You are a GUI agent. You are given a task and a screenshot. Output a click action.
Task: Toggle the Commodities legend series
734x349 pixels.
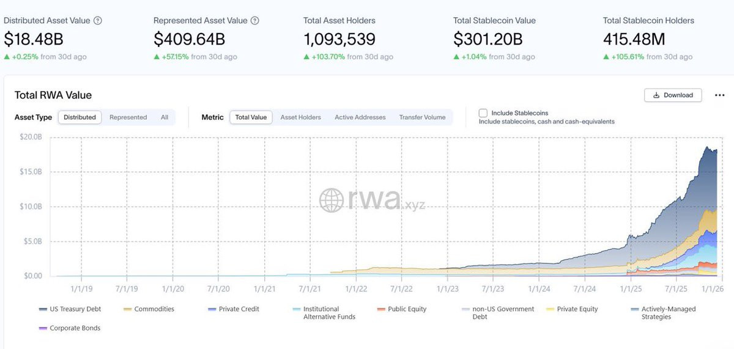(x=149, y=309)
